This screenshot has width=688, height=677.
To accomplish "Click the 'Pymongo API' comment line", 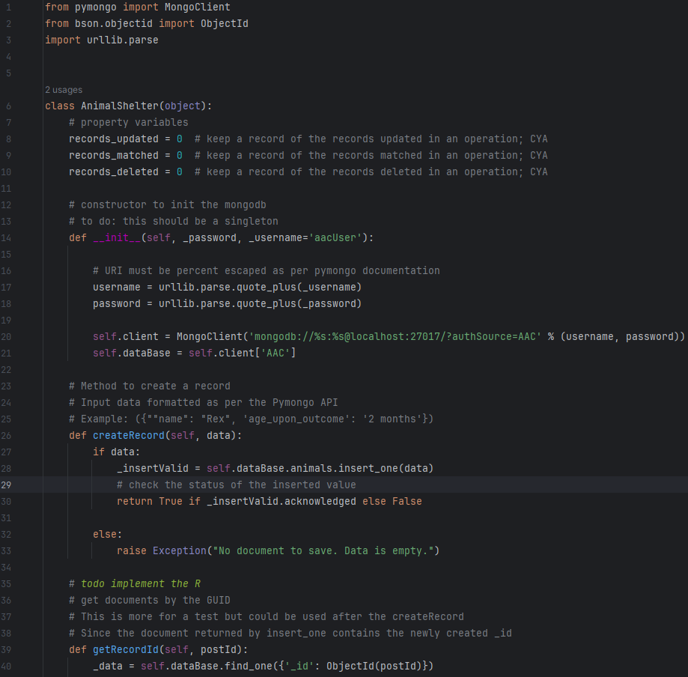I will (203, 402).
